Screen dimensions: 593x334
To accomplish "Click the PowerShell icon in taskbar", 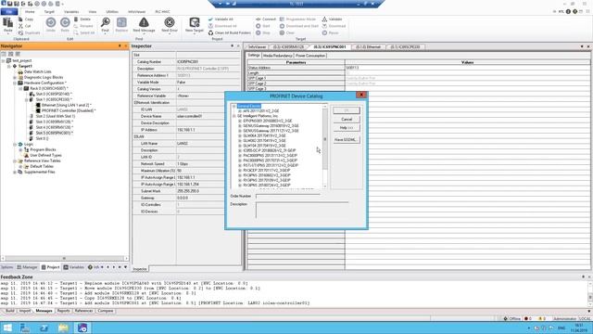I will [x=44, y=328].
